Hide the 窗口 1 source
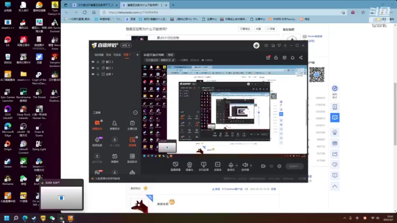The height and width of the screenshot is (223, 397). [93, 68]
